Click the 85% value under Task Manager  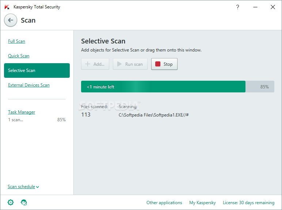[x=61, y=120]
